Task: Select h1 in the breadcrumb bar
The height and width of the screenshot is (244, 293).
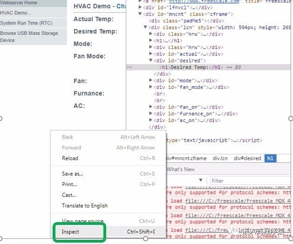Action: (270, 158)
